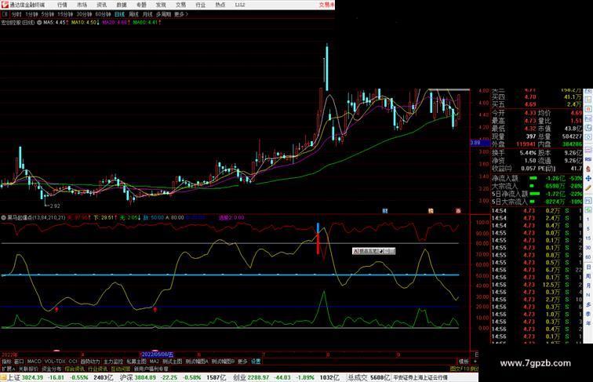
Task: Click the icon left of 分时
Action: pos(5,14)
